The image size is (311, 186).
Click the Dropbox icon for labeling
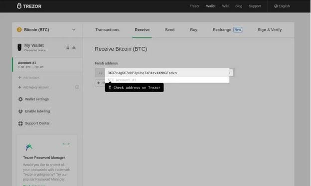click(x=20, y=111)
